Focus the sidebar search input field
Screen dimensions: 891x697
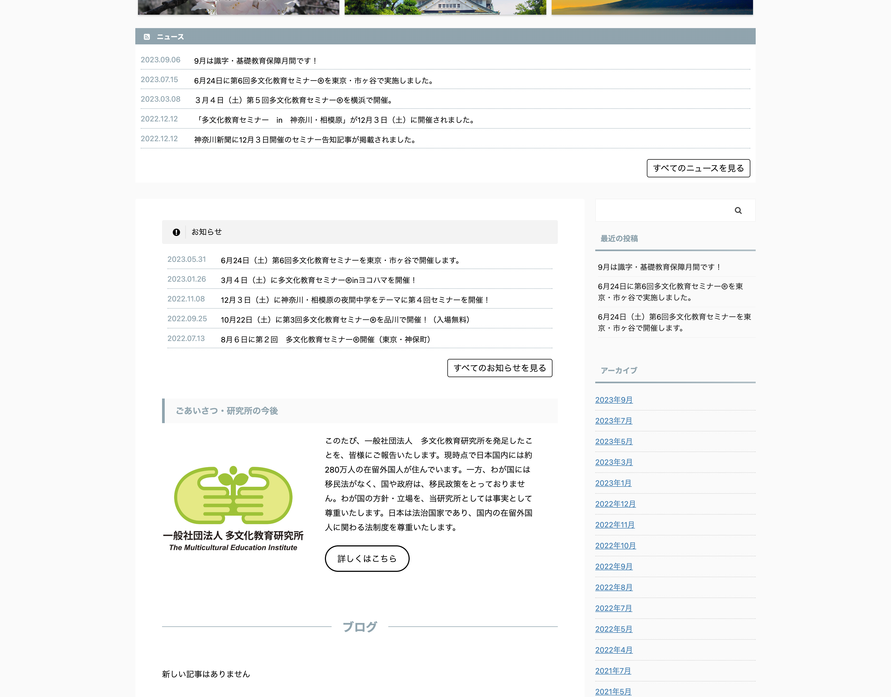663,210
